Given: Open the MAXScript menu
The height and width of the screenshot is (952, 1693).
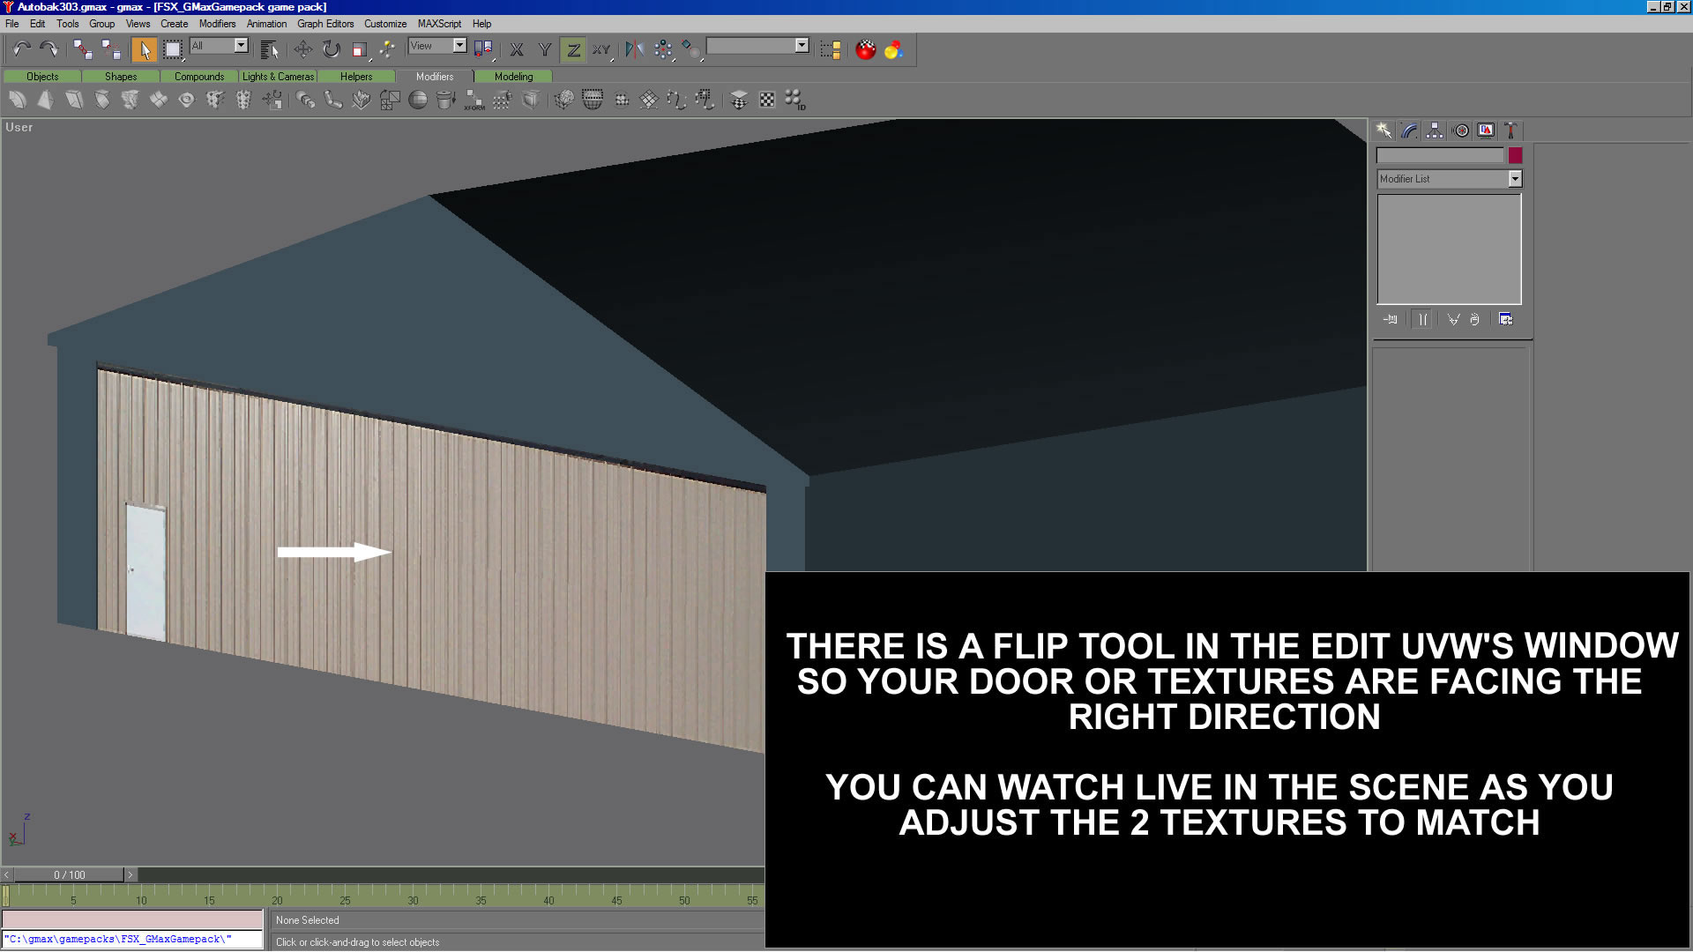Looking at the screenshot, I should tap(439, 24).
